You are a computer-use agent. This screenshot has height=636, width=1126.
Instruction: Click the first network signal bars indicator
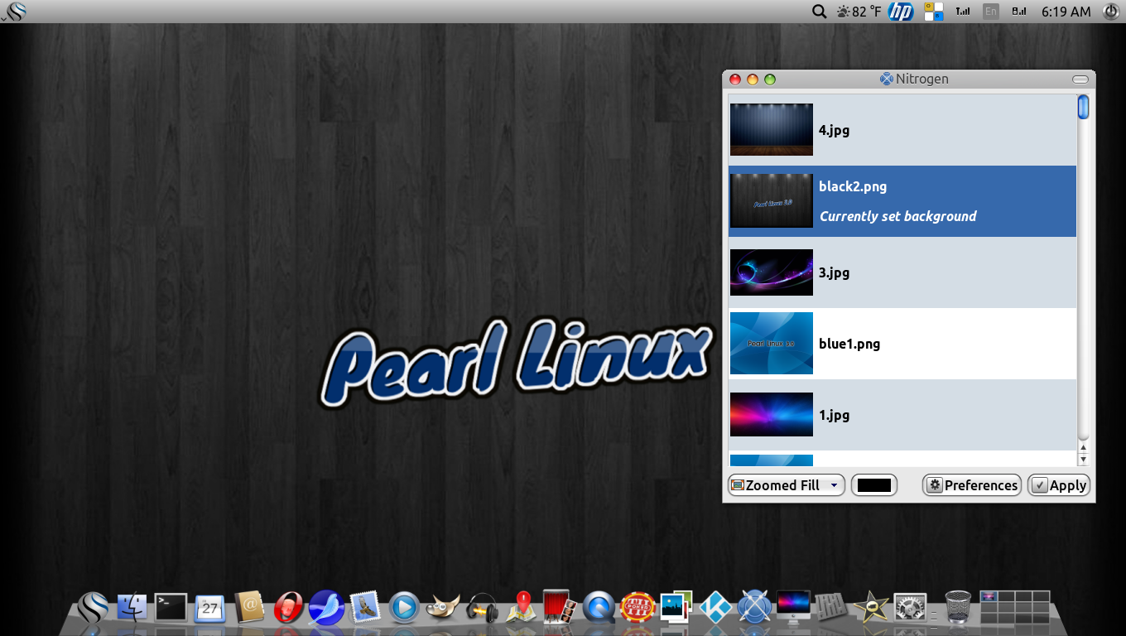(963, 12)
